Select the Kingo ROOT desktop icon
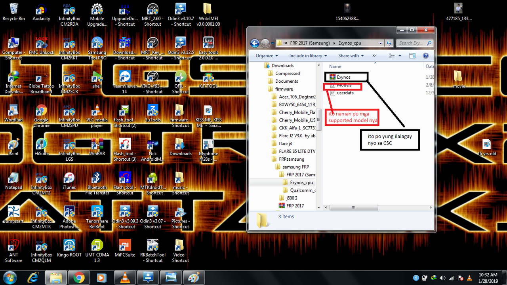The height and width of the screenshot is (285, 507). click(69, 248)
